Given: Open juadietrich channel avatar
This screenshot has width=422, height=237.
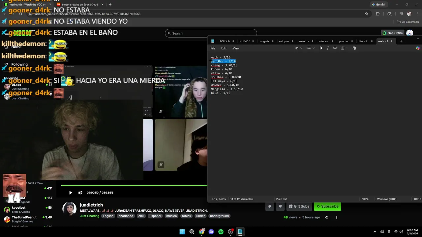Looking at the screenshot, I should [x=69, y=209].
